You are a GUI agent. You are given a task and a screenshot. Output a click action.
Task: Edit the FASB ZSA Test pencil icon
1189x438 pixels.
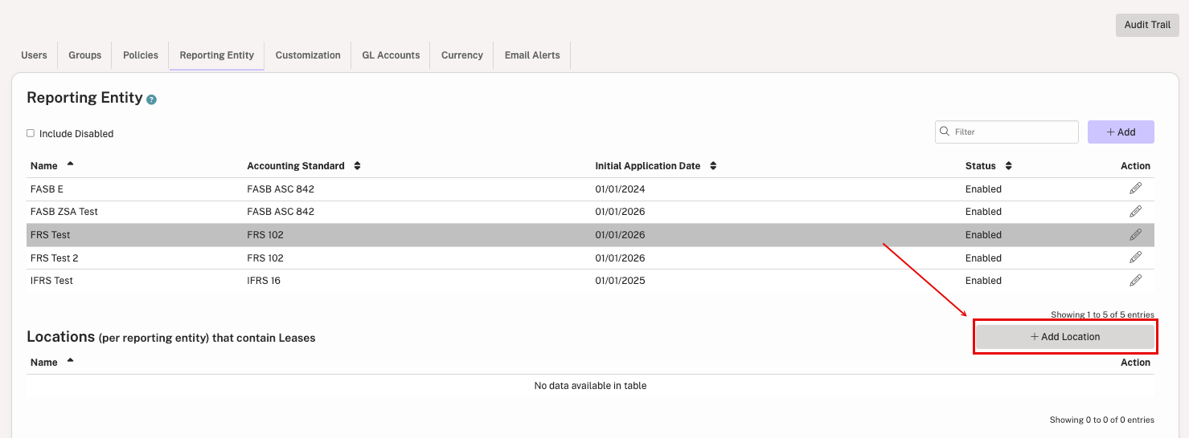click(x=1135, y=211)
